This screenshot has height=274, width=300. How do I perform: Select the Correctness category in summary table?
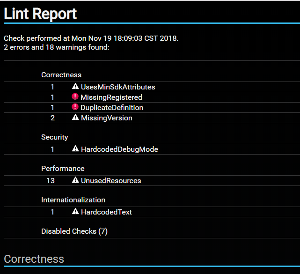tap(61, 75)
